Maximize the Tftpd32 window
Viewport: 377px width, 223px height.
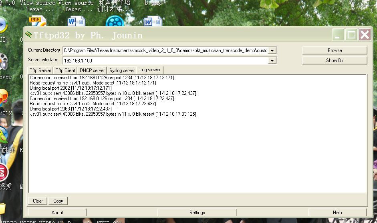pos(351,35)
